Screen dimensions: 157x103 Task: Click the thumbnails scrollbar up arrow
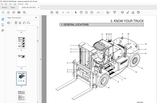coord(38,27)
